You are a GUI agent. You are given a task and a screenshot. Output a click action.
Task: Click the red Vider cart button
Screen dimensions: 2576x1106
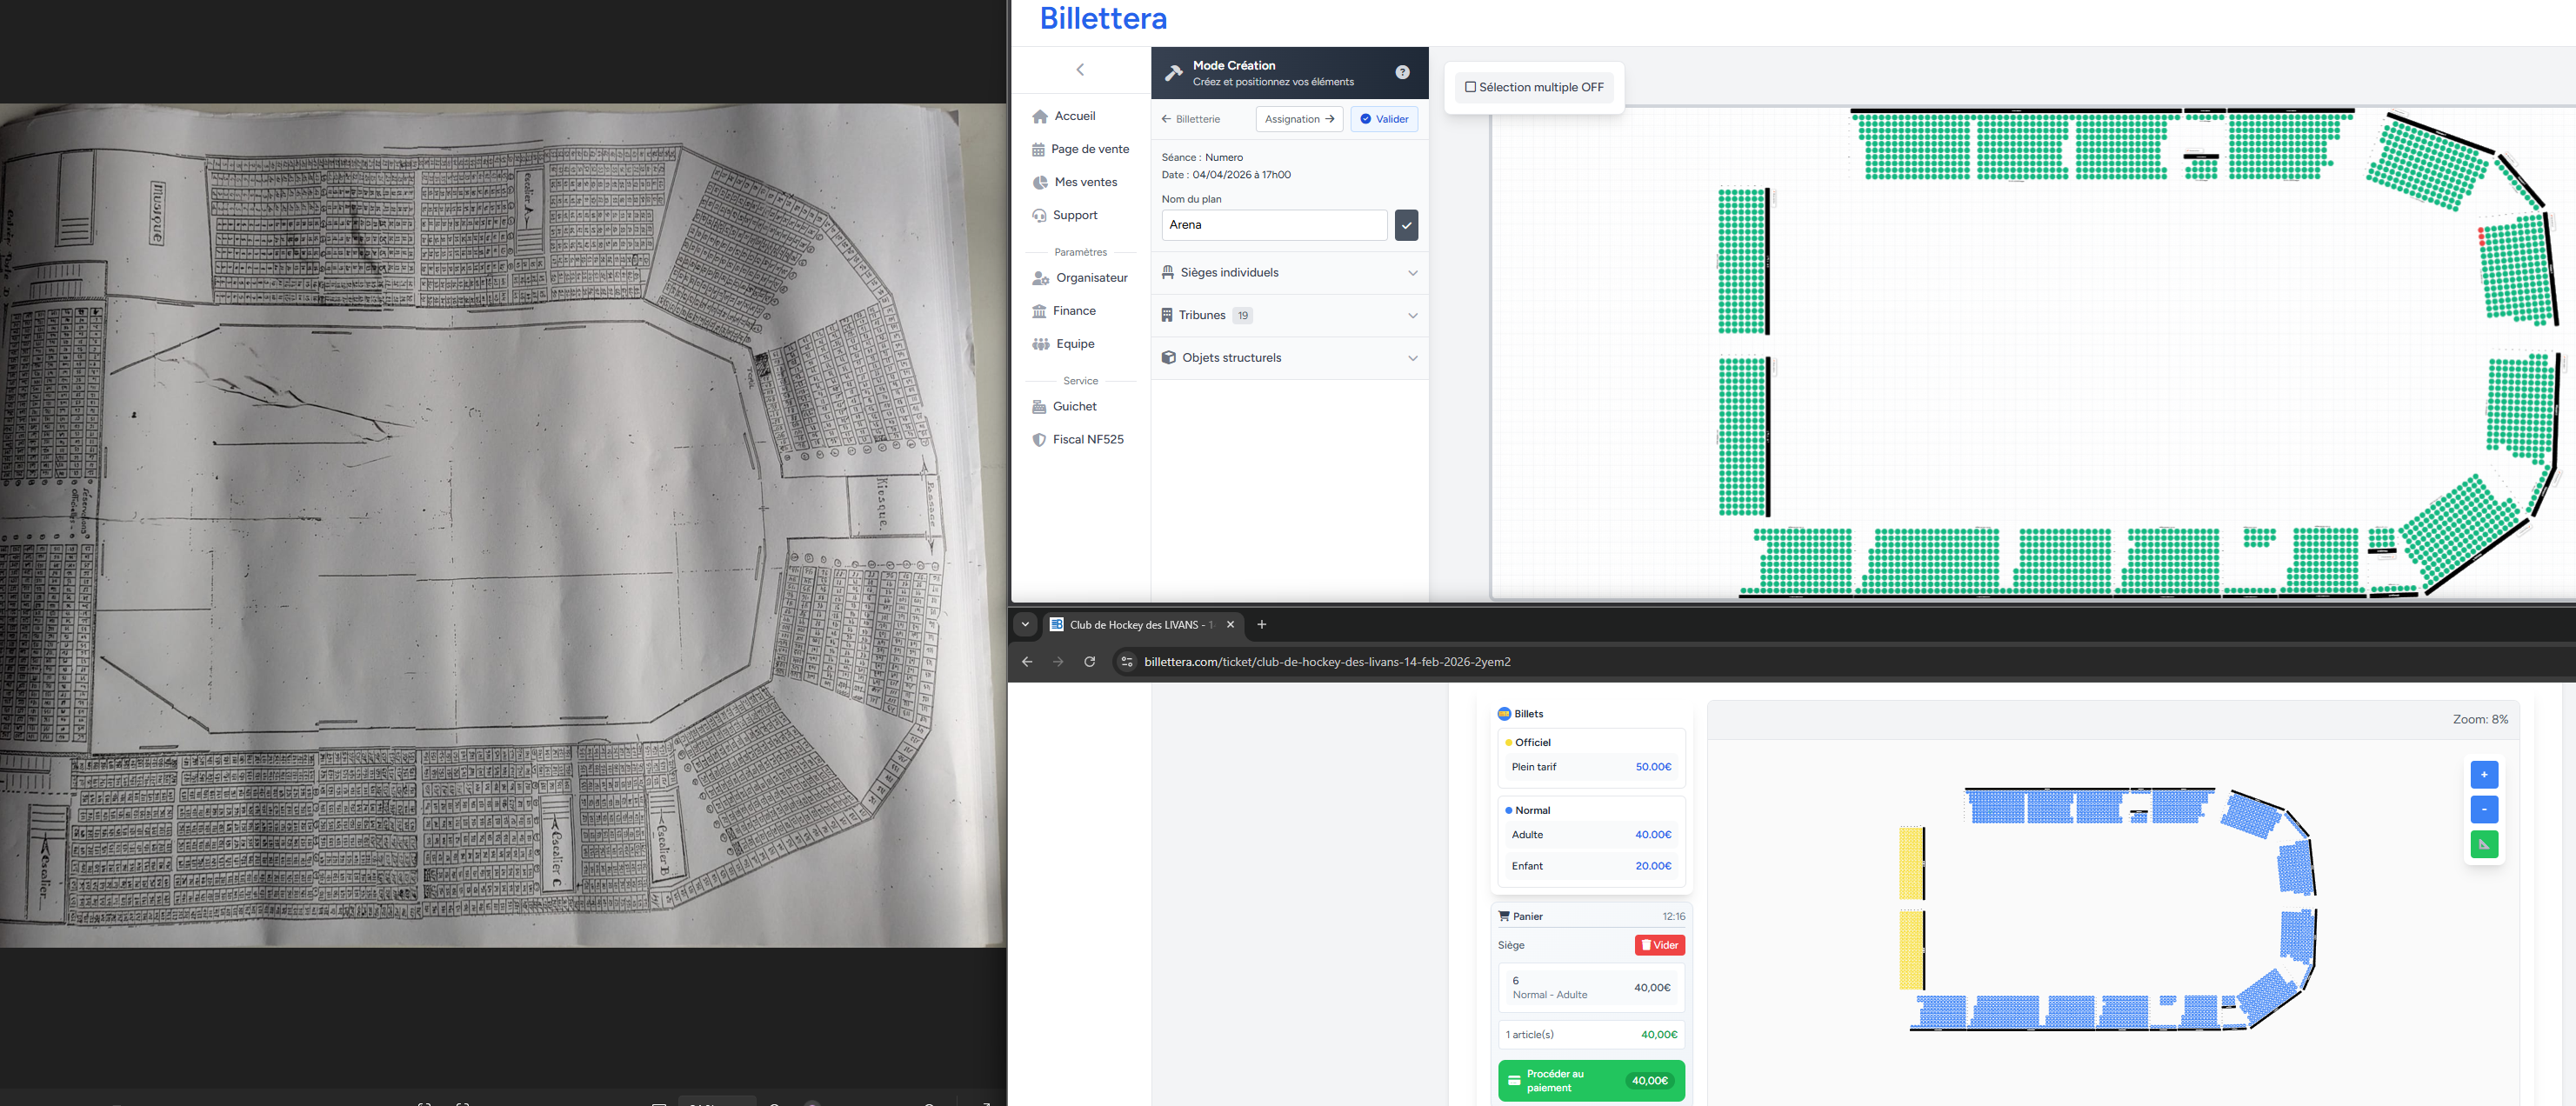1659,945
